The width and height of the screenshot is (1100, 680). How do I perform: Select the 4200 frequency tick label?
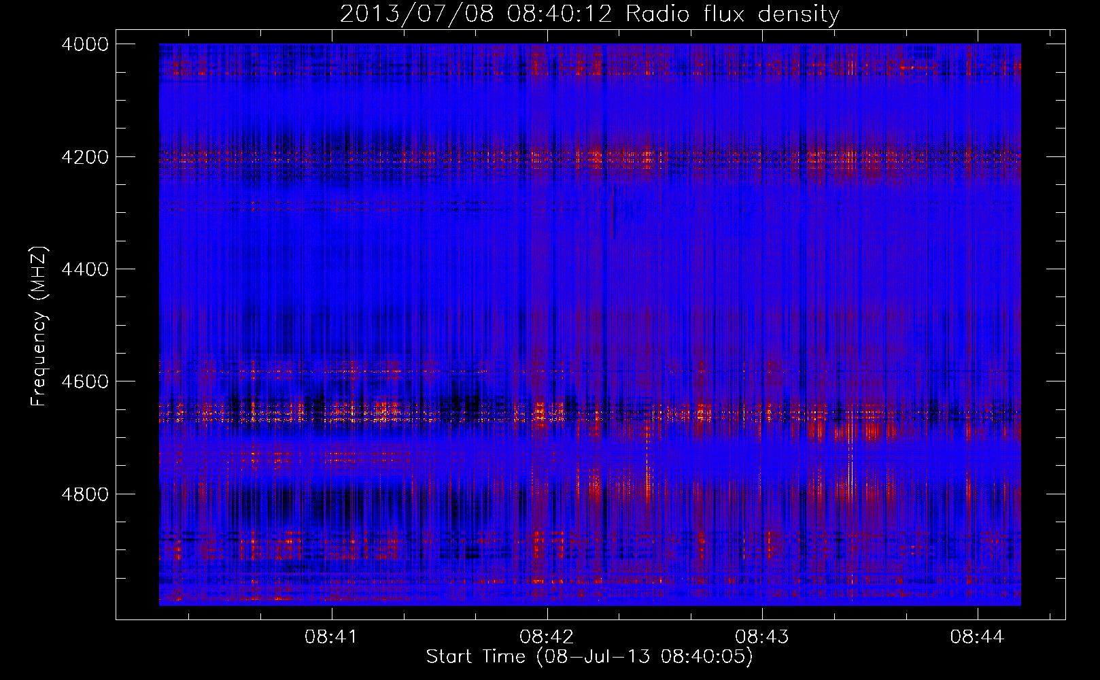pos(85,157)
